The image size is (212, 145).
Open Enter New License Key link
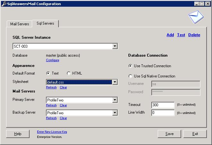tap(52, 132)
